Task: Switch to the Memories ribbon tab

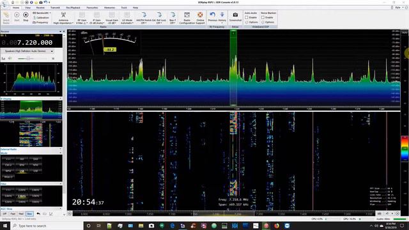Action: coord(109,8)
